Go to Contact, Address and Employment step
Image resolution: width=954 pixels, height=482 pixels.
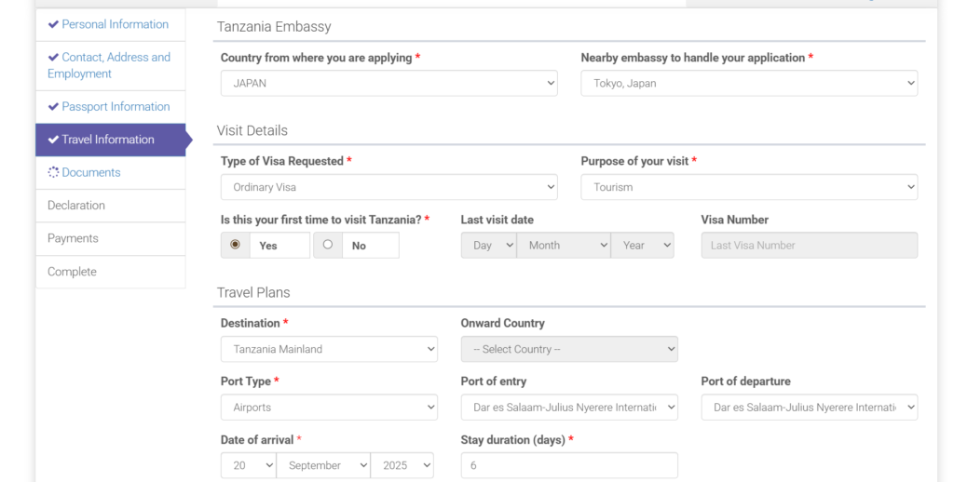tap(109, 65)
